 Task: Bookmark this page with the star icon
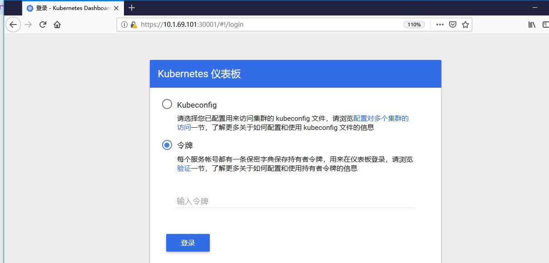465,25
